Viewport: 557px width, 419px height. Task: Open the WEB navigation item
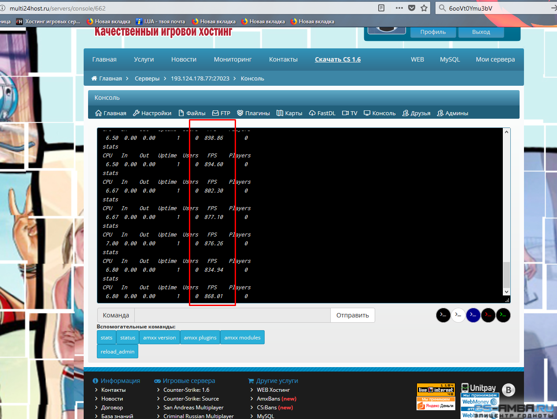[x=417, y=59]
